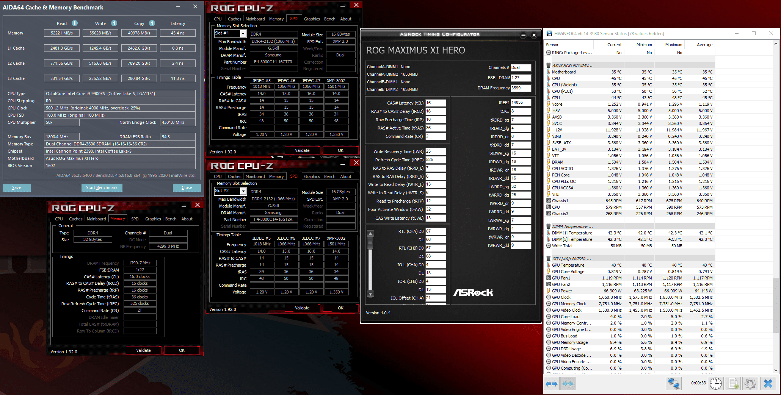Viewport: 781px width, 395px height.
Task: Click HWiNFO expand columns arrows icon
Action: point(552,384)
